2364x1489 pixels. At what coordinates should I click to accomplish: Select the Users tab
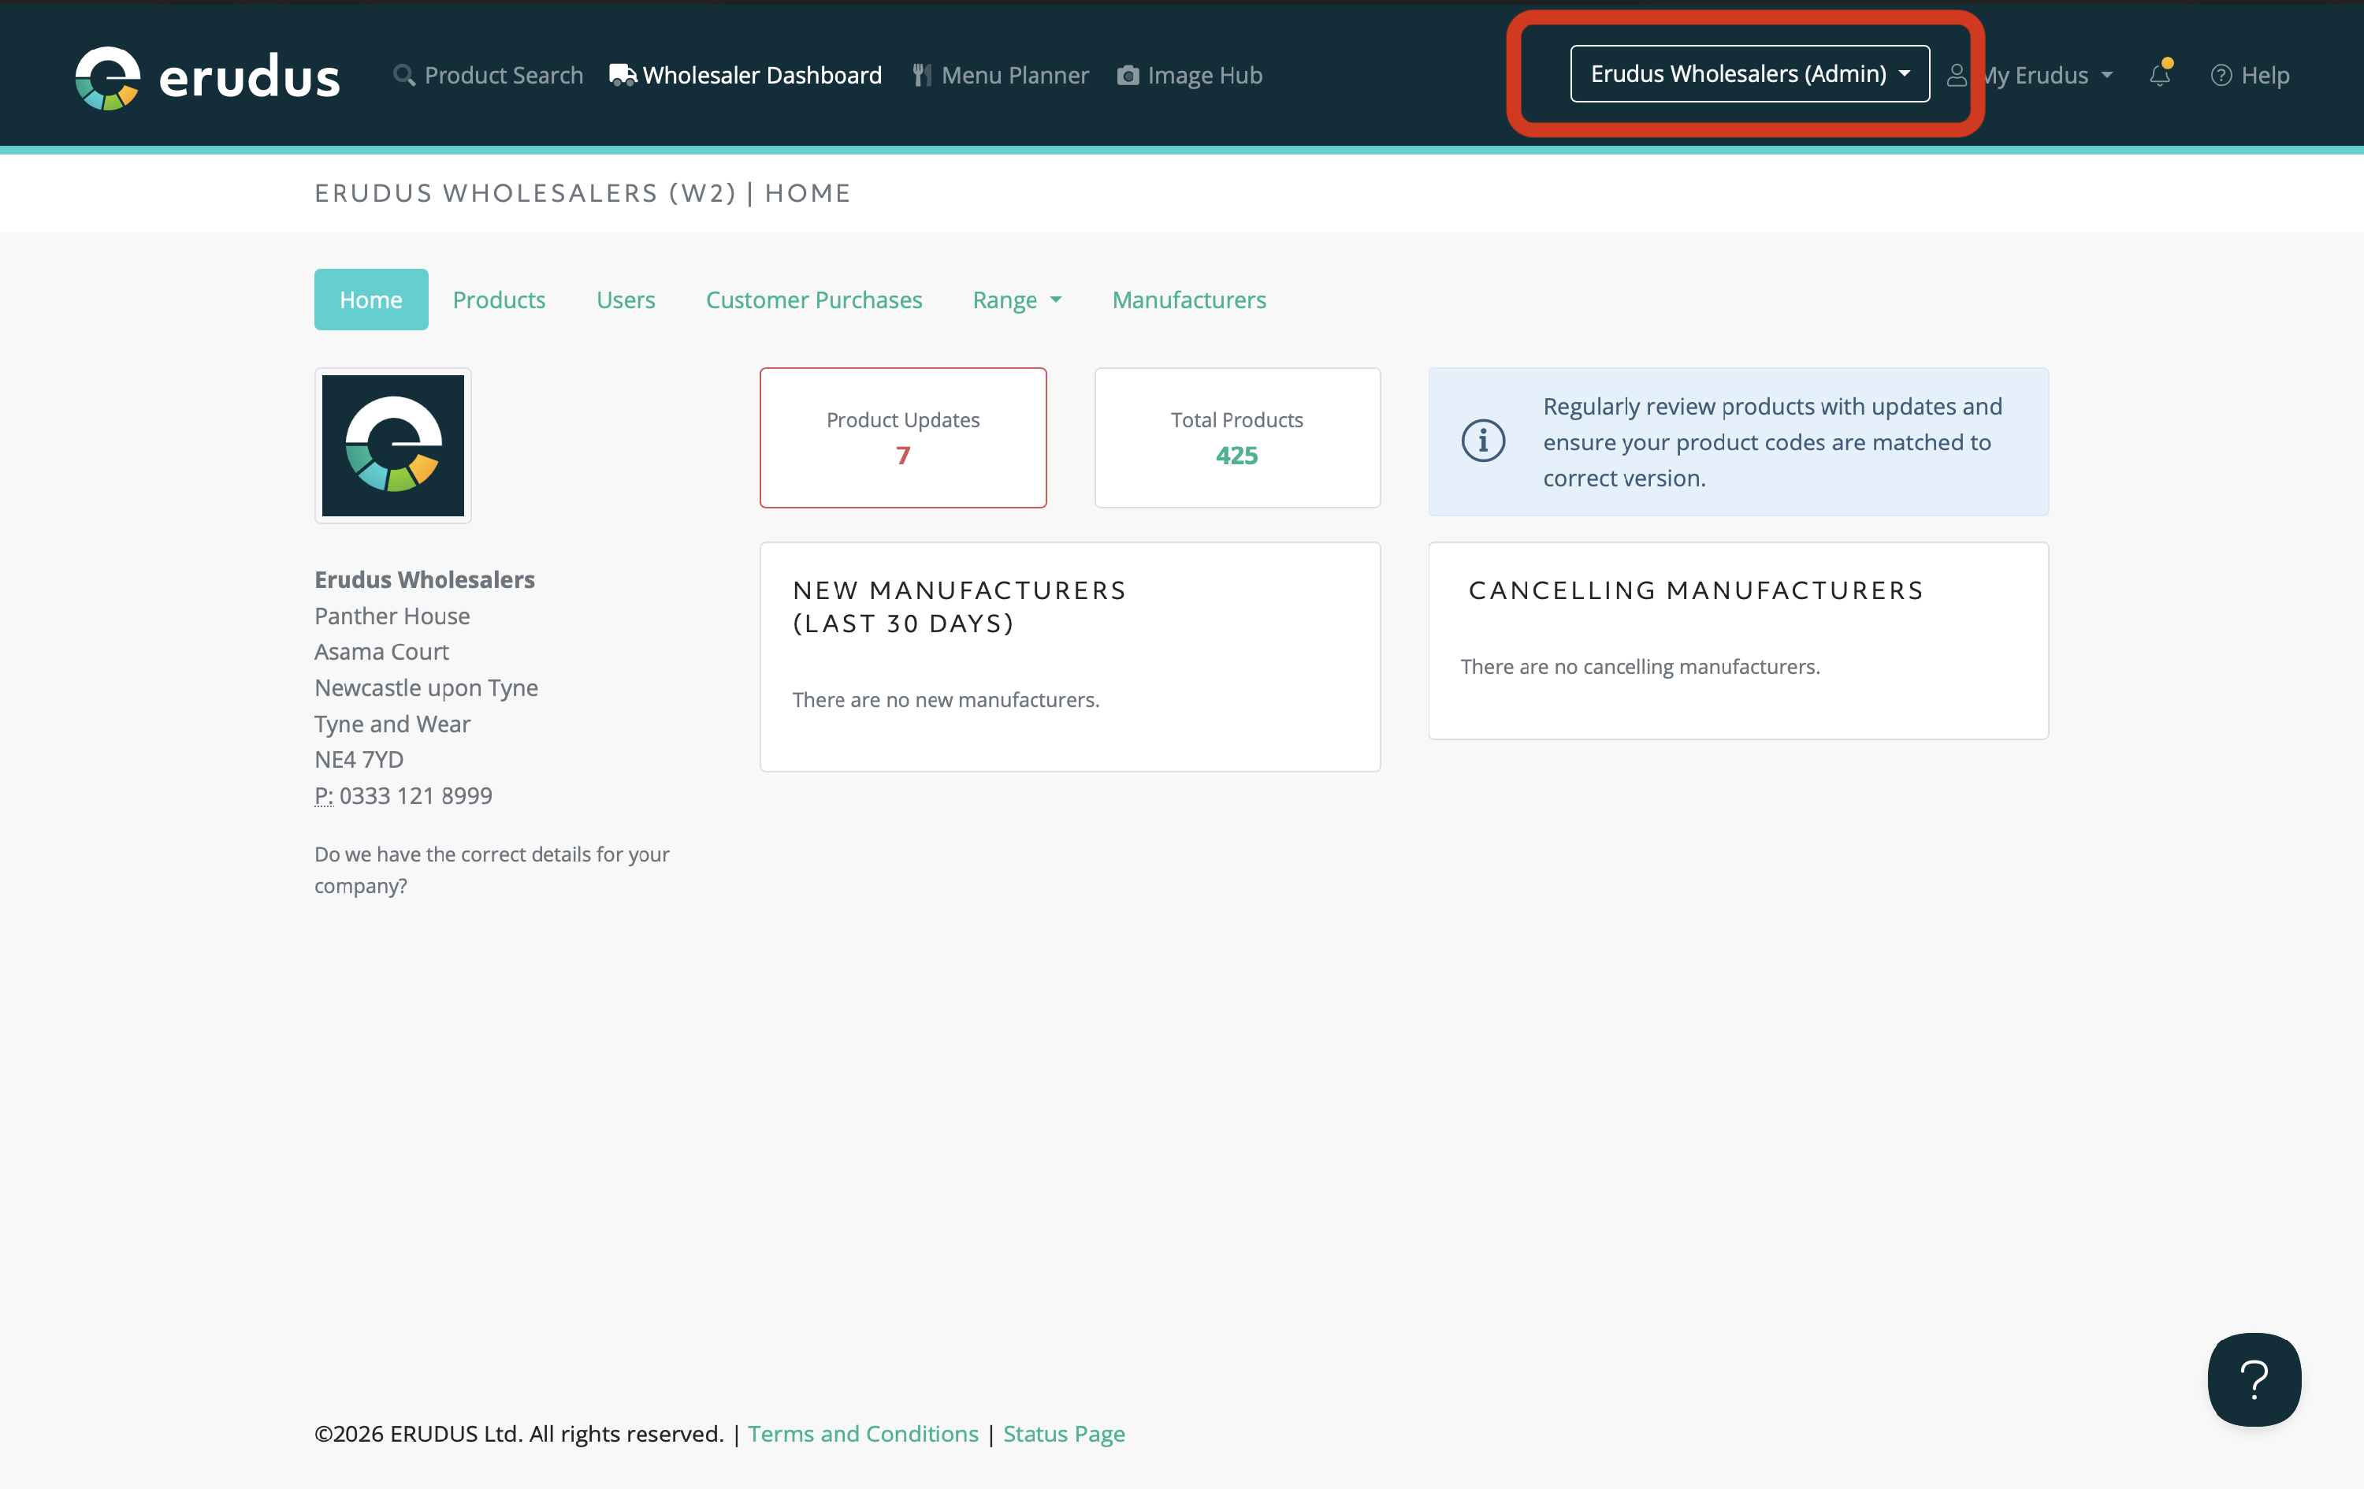[x=626, y=300]
